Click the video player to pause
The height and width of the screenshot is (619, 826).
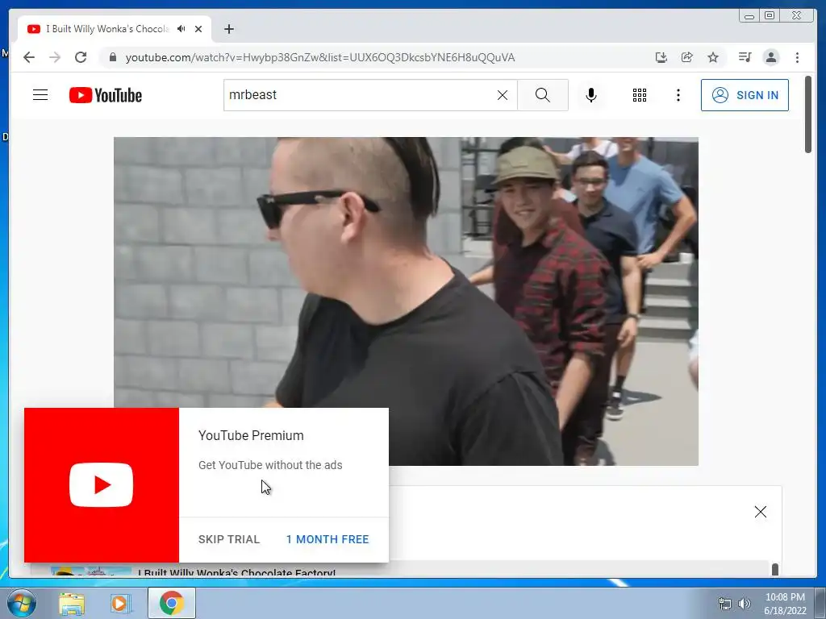[407, 301]
